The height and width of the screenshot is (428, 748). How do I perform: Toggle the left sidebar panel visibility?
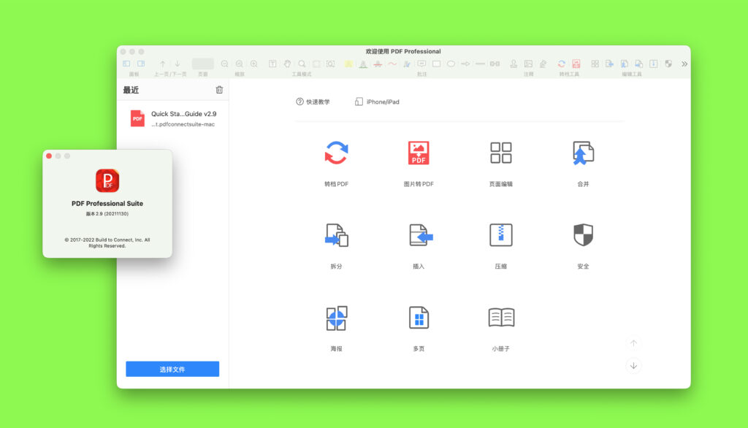click(x=126, y=64)
